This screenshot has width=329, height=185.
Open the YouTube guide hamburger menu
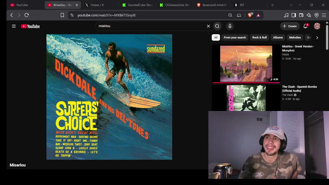coord(14,26)
